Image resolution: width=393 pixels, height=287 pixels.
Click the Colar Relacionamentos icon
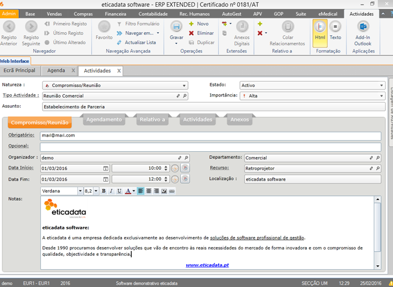288,26
